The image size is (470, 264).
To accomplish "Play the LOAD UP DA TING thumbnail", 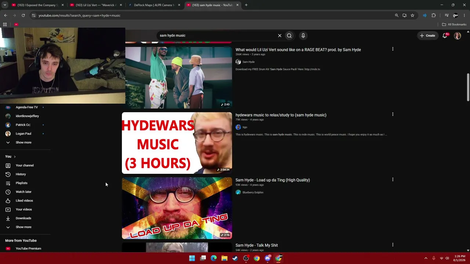I will [x=177, y=208].
